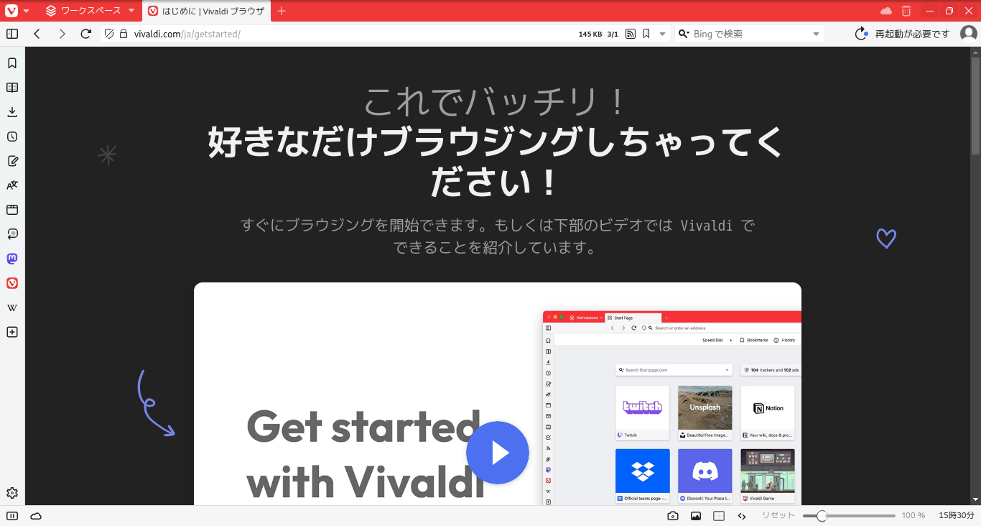Open the History panel

[x=12, y=137]
